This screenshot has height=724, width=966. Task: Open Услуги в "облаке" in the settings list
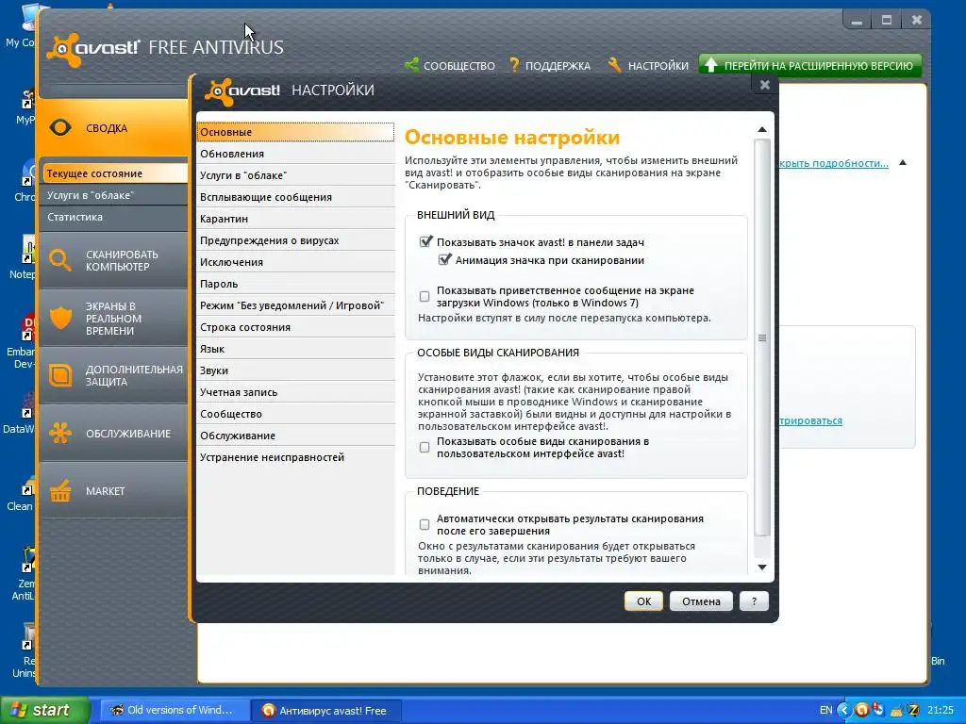tap(295, 175)
